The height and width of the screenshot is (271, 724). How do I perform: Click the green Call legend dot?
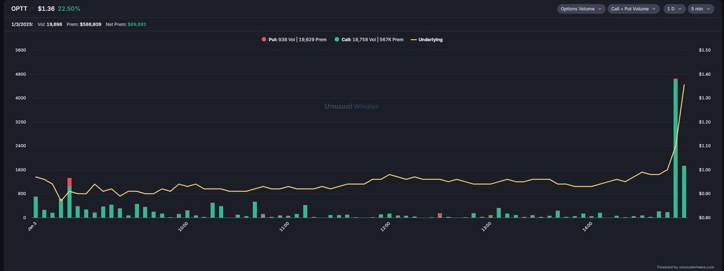click(335, 40)
